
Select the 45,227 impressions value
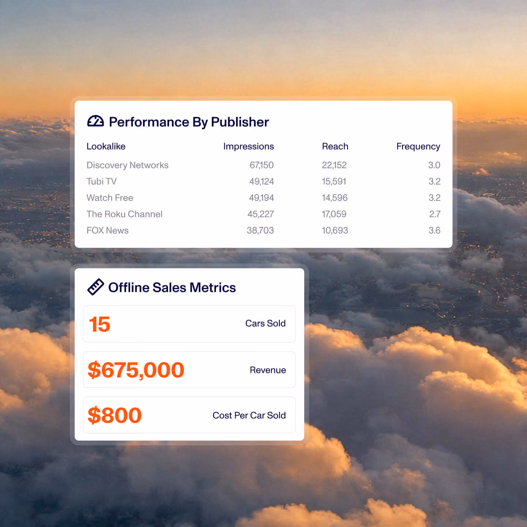[x=261, y=214]
